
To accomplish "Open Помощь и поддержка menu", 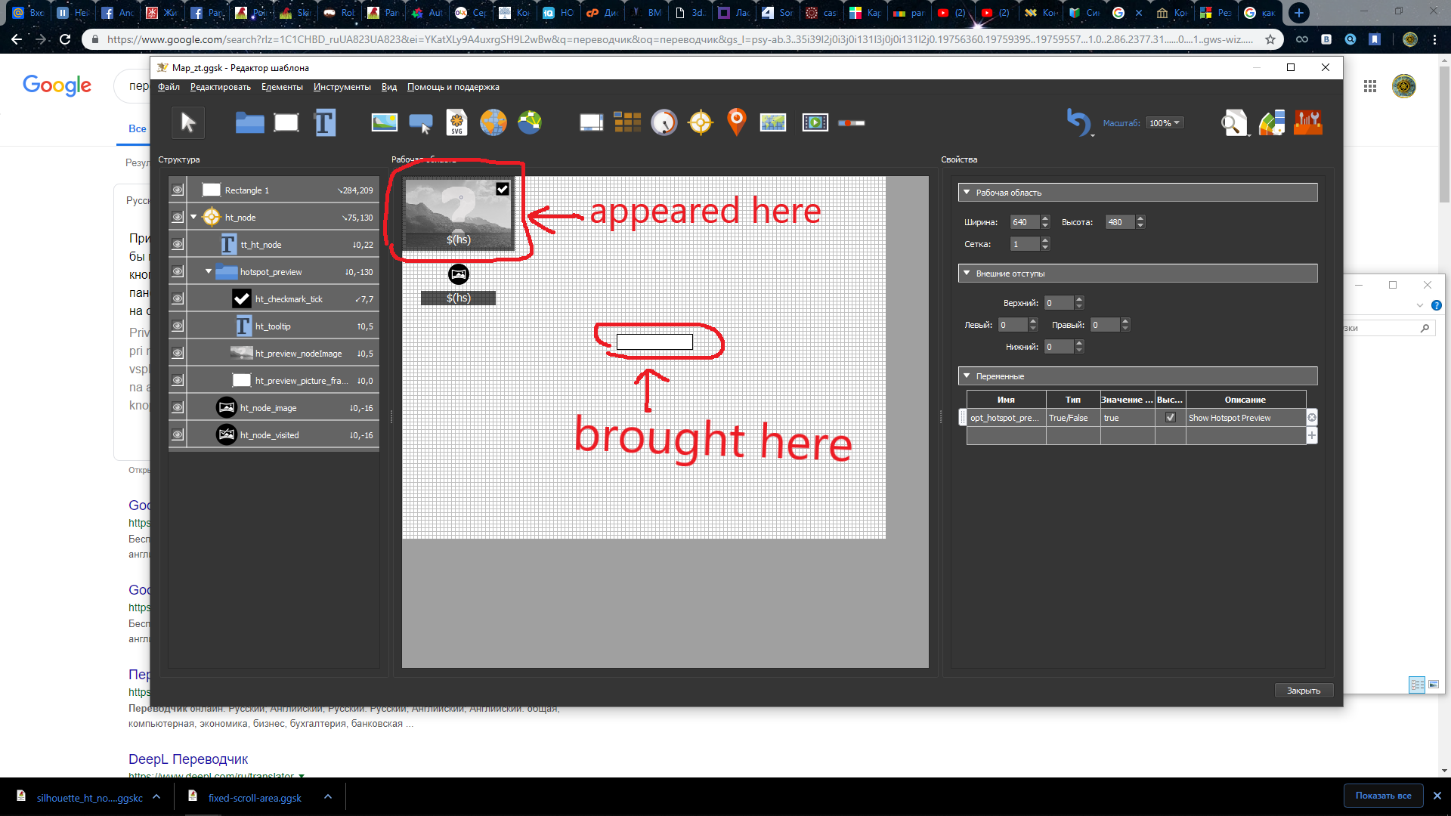I will [x=453, y=87].
